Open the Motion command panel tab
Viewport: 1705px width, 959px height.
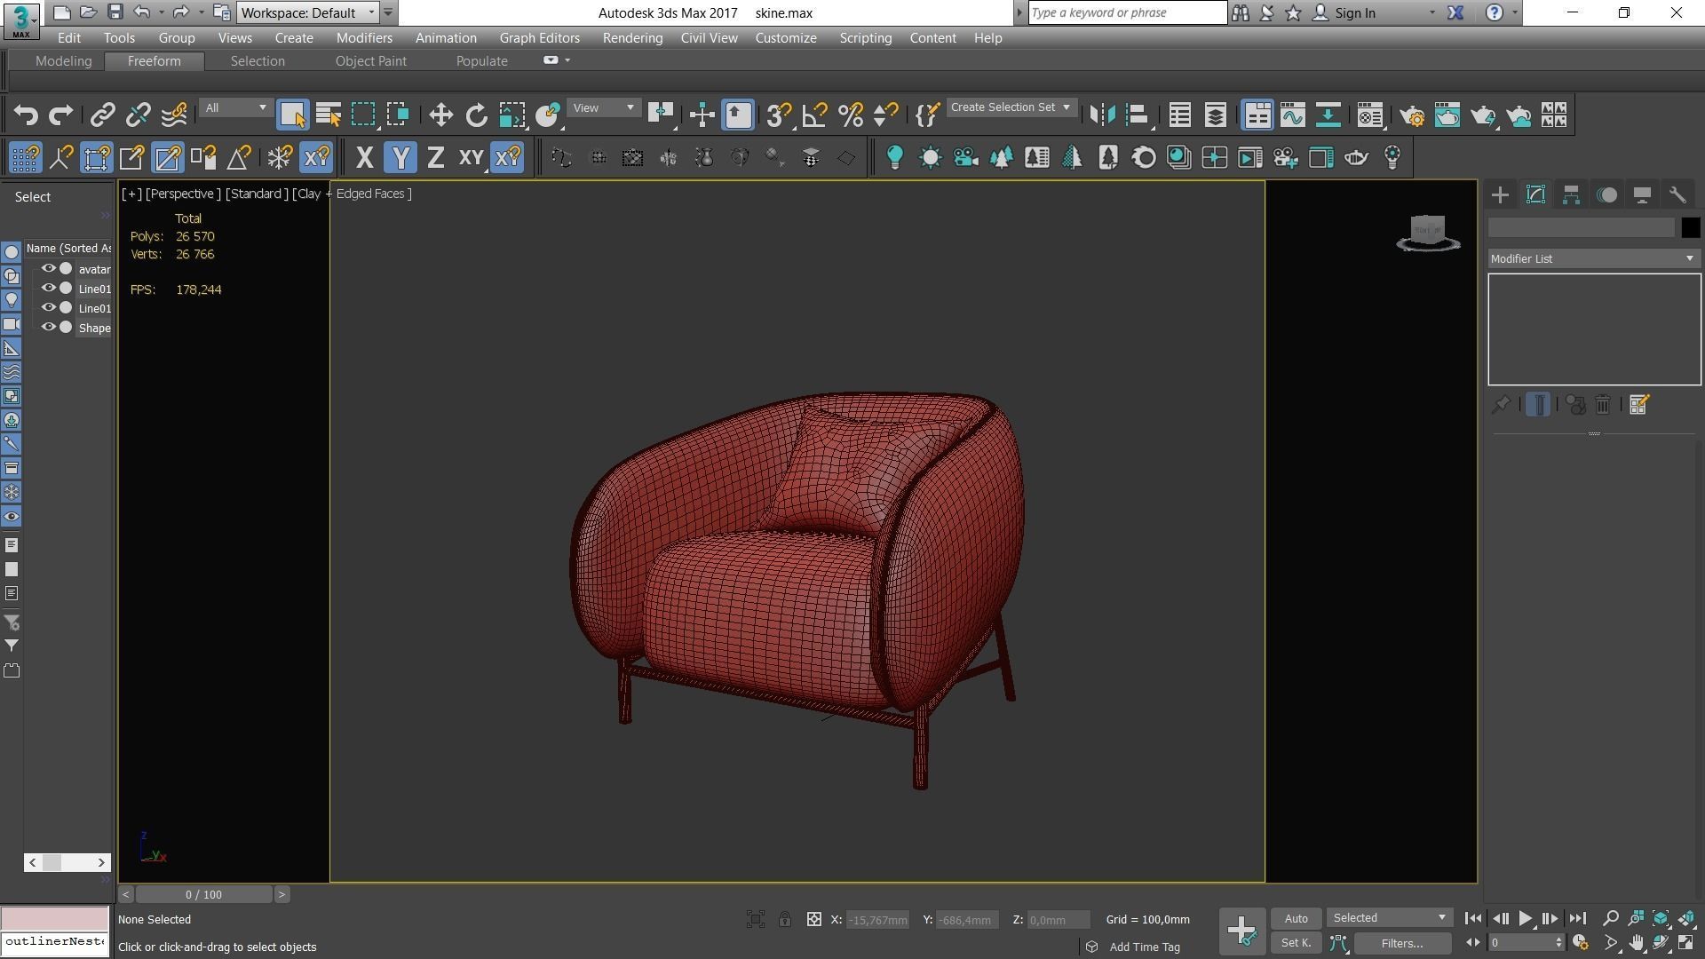(1606, 195)
